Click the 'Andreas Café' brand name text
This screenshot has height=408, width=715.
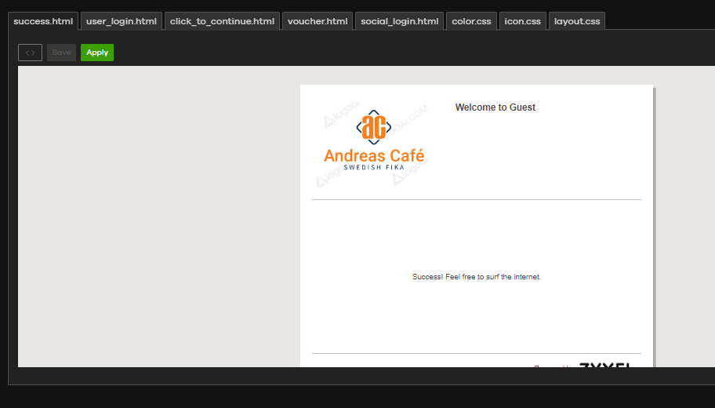point(374,155)
